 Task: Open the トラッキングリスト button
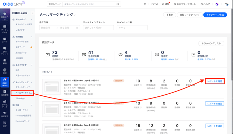[x=211, y=44]
